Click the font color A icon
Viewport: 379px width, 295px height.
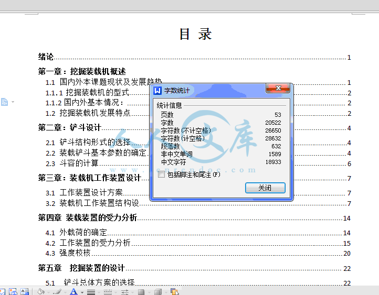point(73,292)
